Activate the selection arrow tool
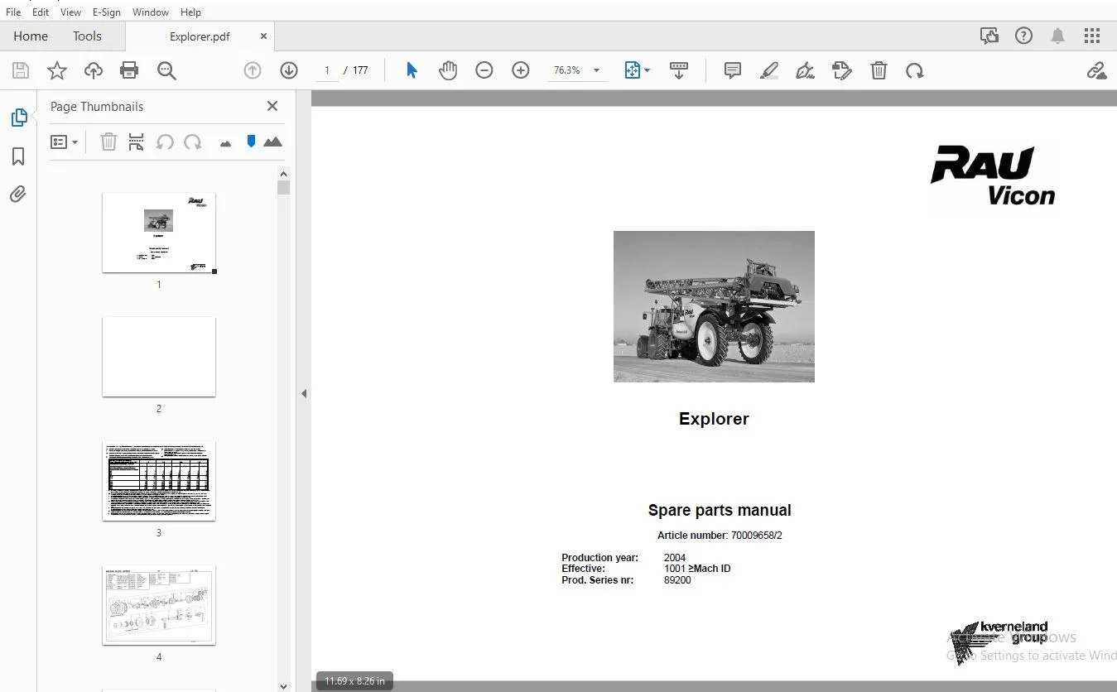The width and height of the screenshot is (1117, 692). [412, 70]
